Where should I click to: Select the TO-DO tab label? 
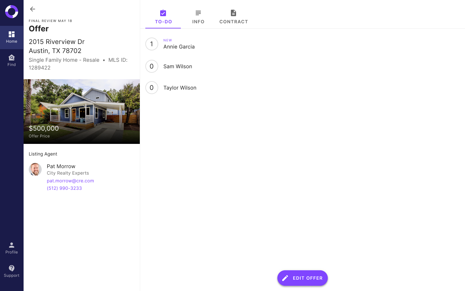(x=163, y=22)
